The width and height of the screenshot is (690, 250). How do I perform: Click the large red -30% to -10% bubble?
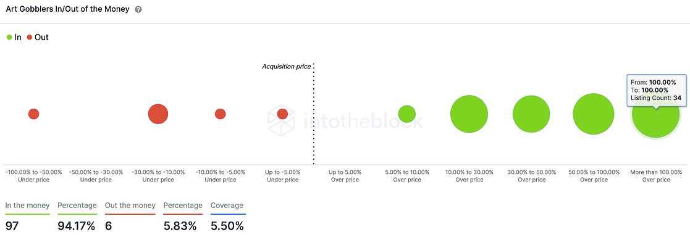point(158,114)
